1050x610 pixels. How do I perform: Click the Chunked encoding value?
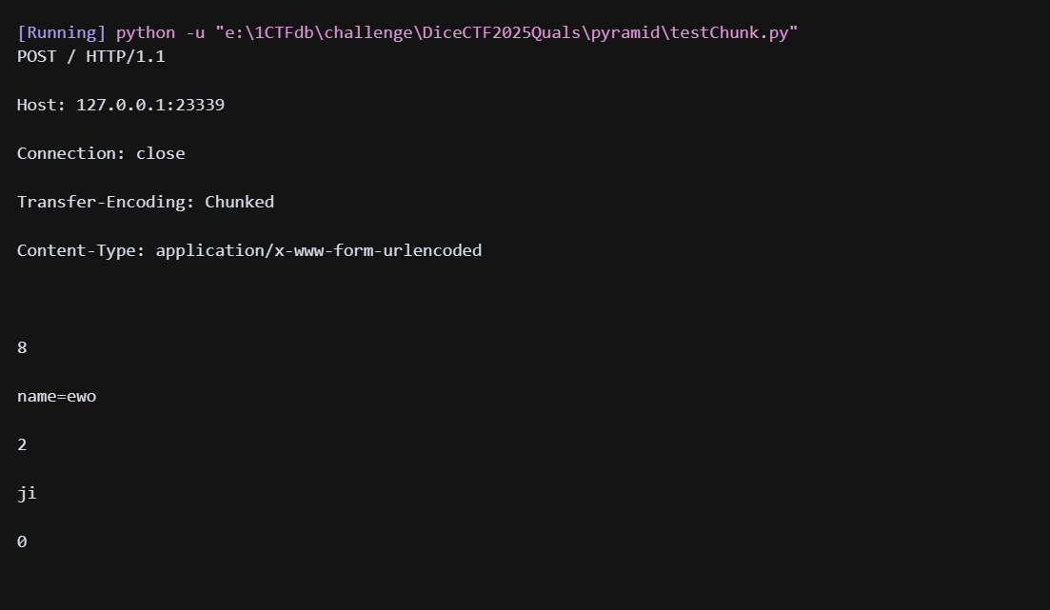coord(239,202)
